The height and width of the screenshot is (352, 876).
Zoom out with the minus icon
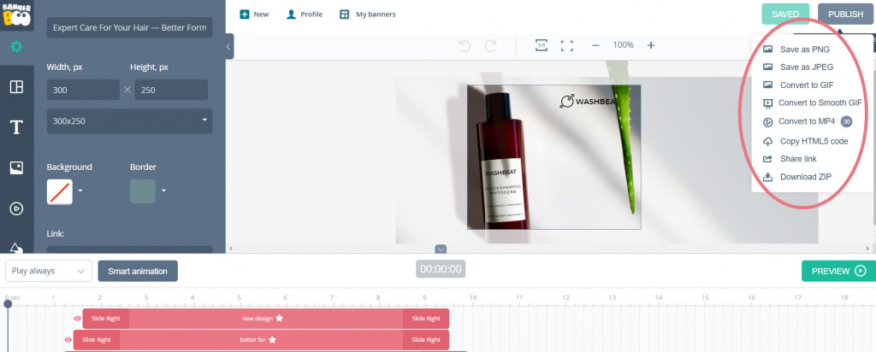pyautogui.click(x=595, y=45)
